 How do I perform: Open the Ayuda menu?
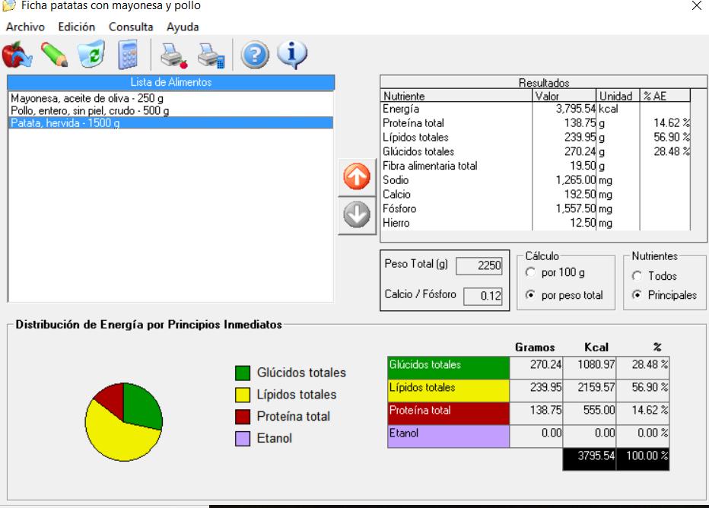pos(183,27)
